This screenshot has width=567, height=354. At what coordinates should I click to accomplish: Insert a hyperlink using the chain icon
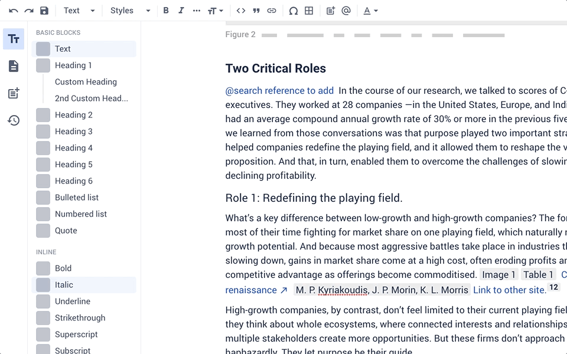pyautogui.click(x=272, y=10)
